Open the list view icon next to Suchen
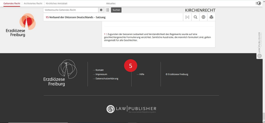Viewport: 265px width, 123px height. (107, 10)
